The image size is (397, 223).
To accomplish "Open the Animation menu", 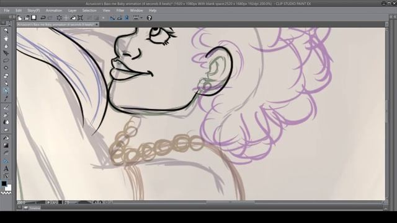I will [54, 11].
